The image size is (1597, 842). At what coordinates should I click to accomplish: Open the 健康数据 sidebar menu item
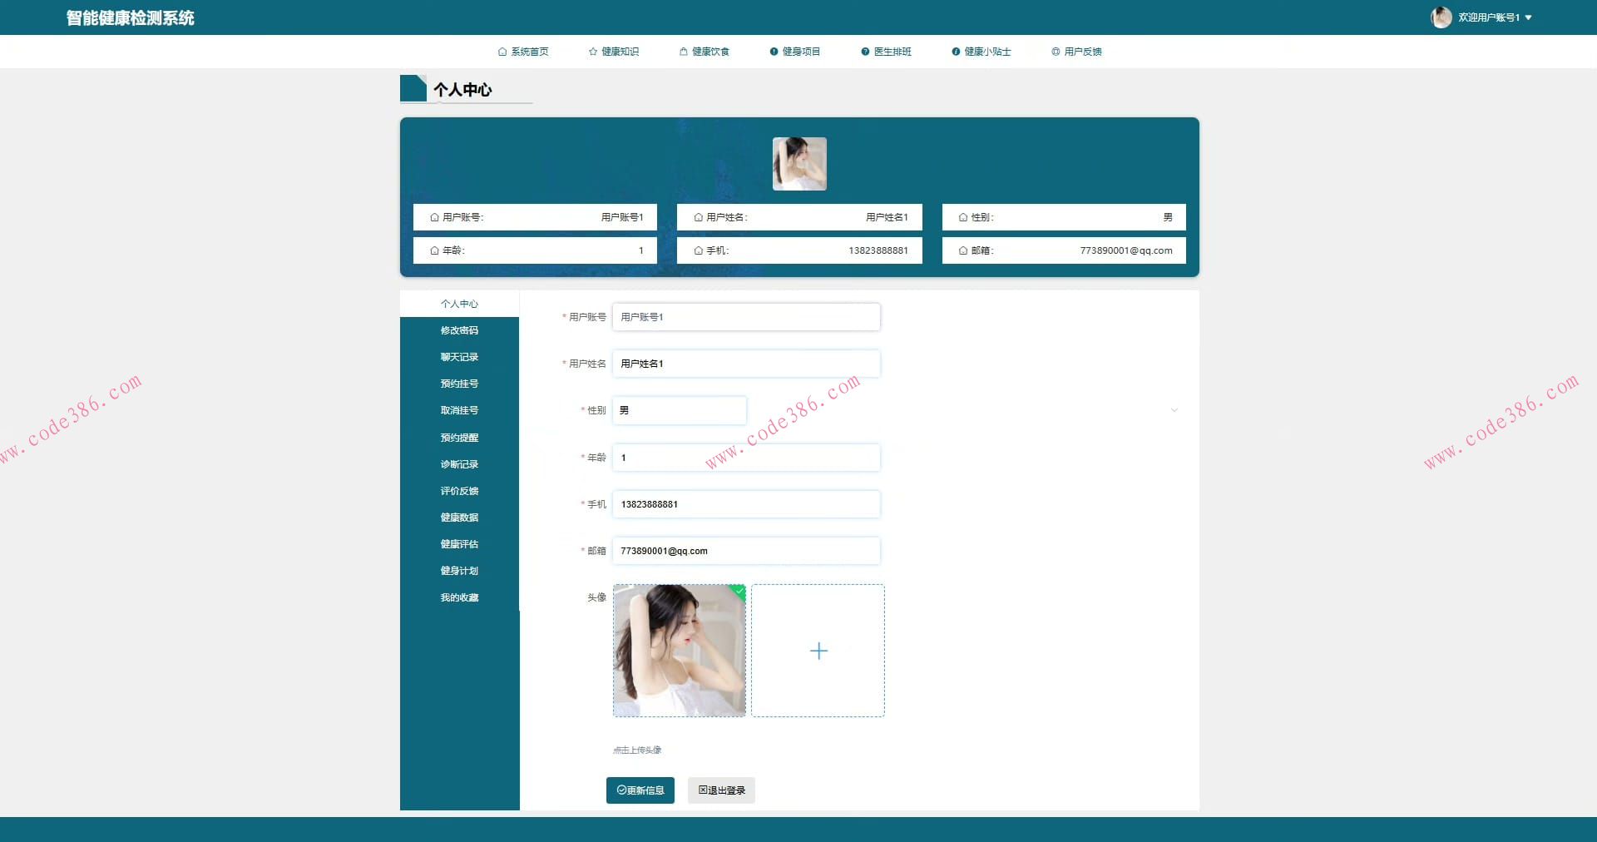click(459, 518)
